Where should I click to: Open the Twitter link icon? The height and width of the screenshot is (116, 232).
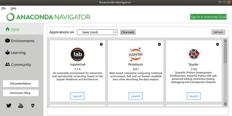tap(9, 106)
